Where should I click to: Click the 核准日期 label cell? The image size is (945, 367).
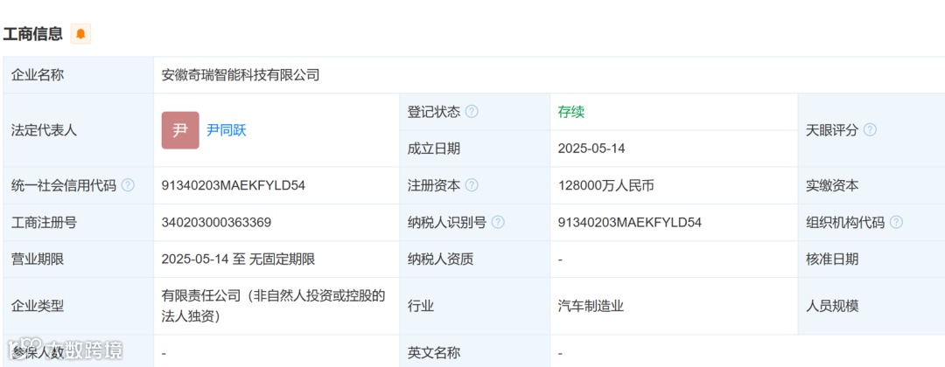pyautogui.click(x=871, y=260)
